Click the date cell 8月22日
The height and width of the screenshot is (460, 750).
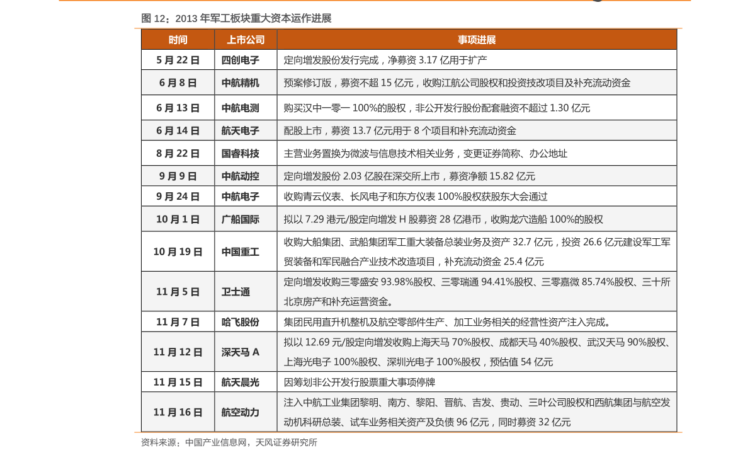178,153
